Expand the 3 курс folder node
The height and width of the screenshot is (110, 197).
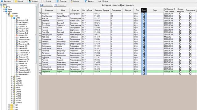pyautogui.click(x=9, y=107)
